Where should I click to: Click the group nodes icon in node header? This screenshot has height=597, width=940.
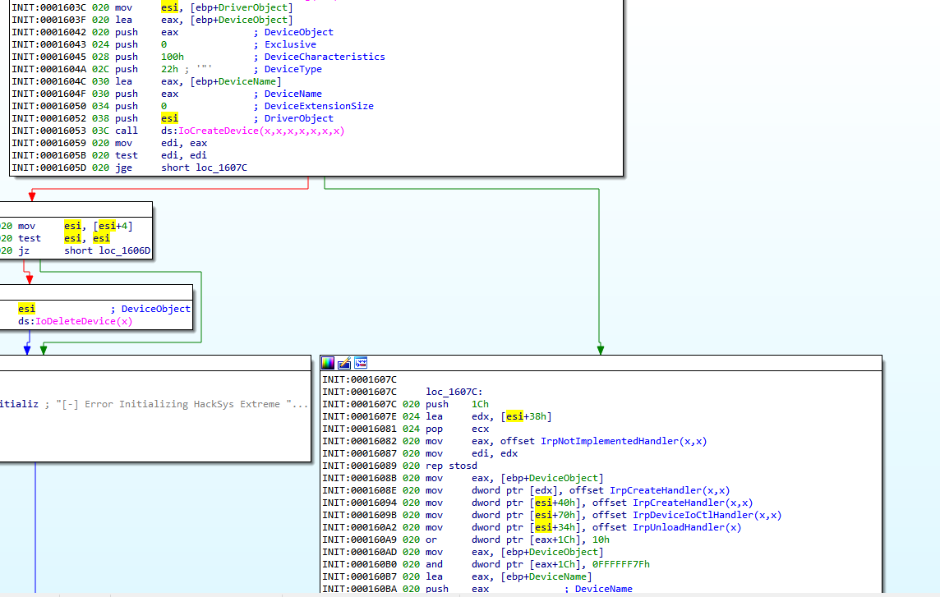pos(361,363)
